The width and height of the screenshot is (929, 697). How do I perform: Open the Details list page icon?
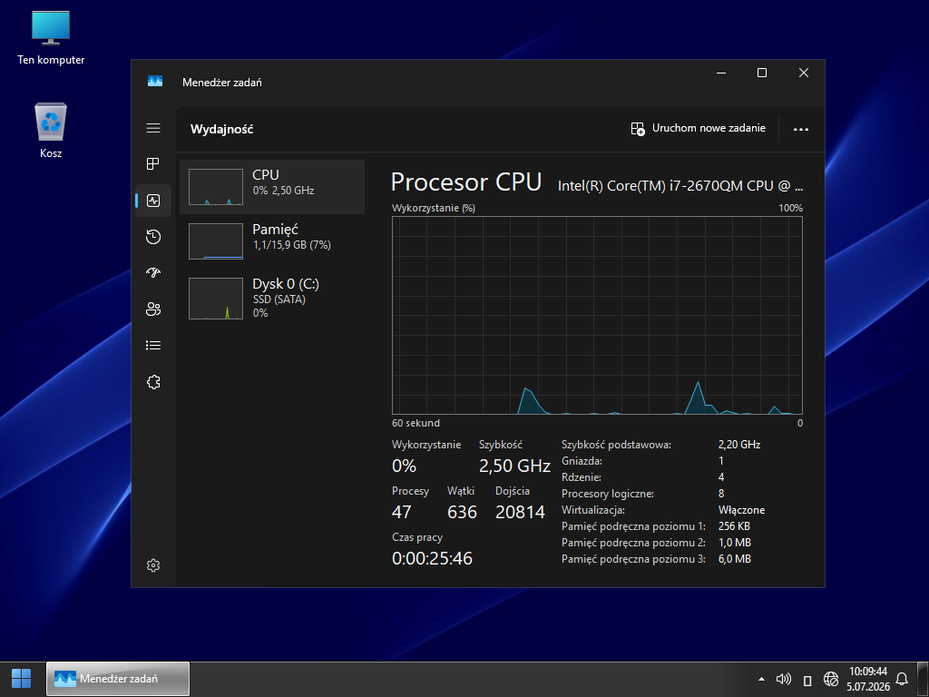point(153,346)
